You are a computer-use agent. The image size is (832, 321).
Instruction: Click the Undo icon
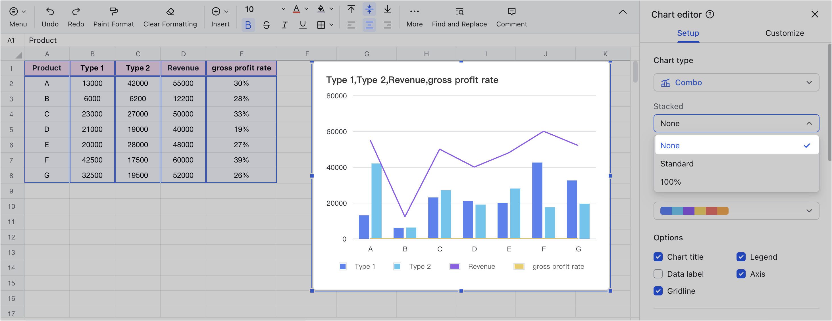[50, 12]
